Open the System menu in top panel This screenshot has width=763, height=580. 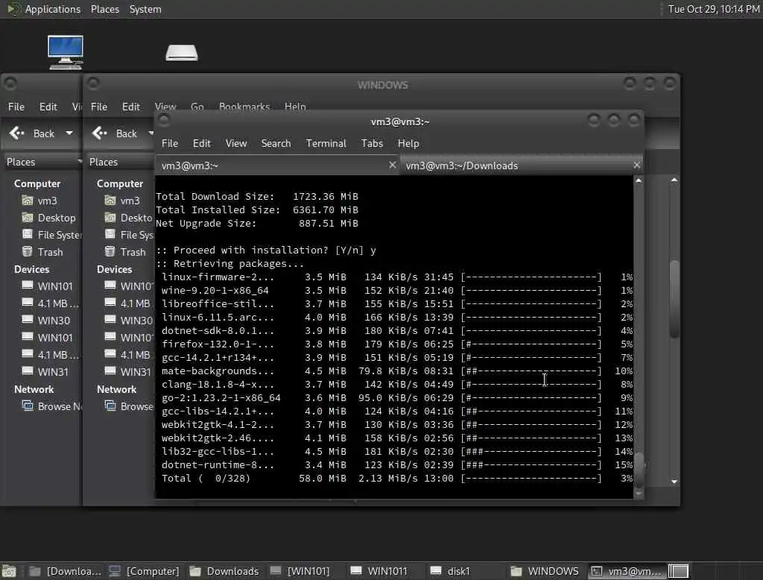coord(145,9)
